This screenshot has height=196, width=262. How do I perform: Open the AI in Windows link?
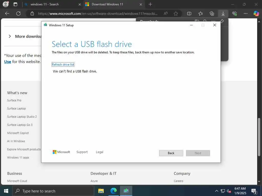point(16,141)
